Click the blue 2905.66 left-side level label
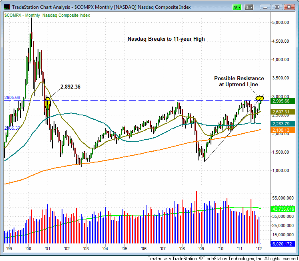299x261 pixels. pos(12,97)
